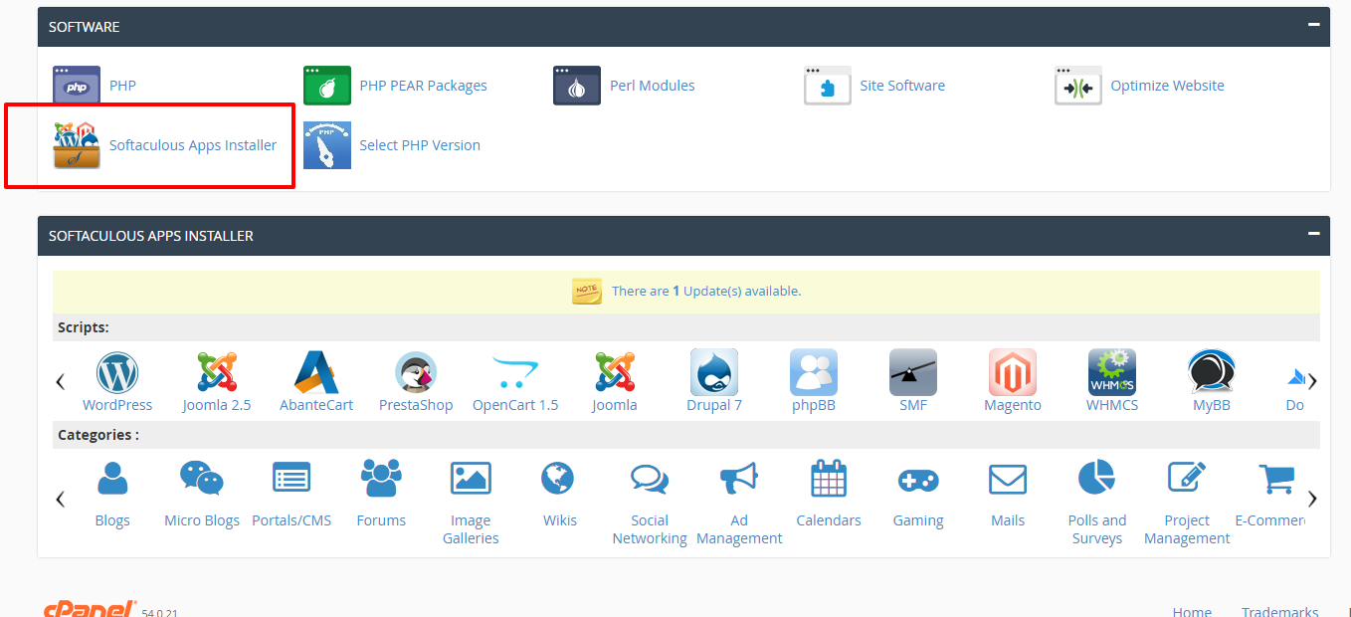
Task: Open the Micro Blogs category icon
Action: 202,479
